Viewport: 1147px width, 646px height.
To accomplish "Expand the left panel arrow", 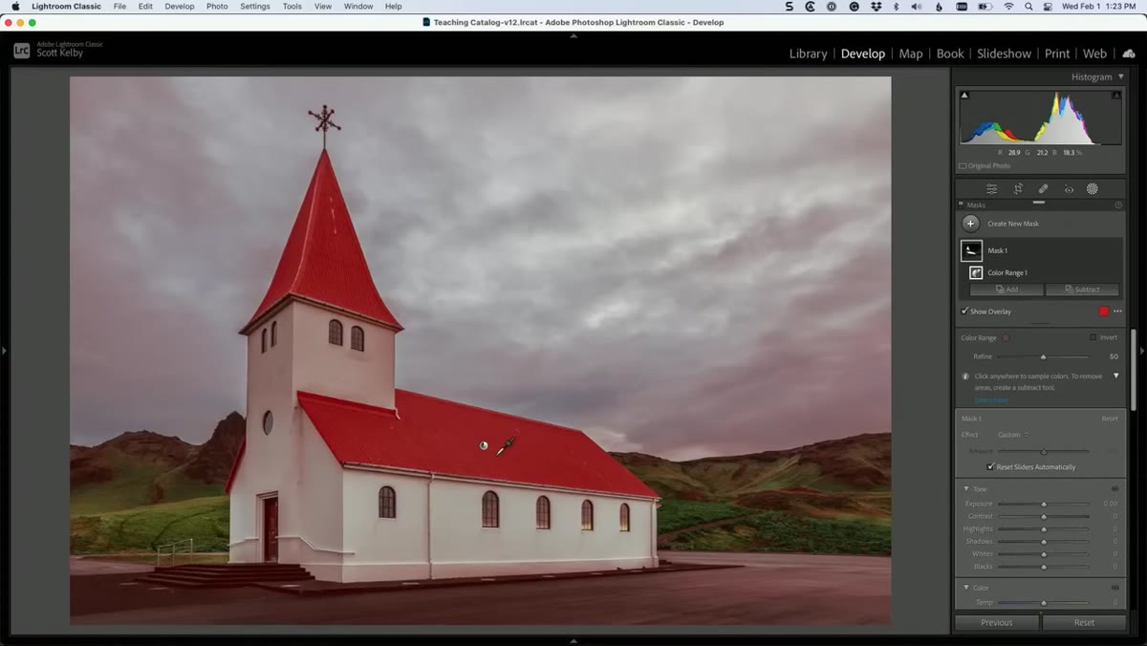I will [x=4, y=351].
